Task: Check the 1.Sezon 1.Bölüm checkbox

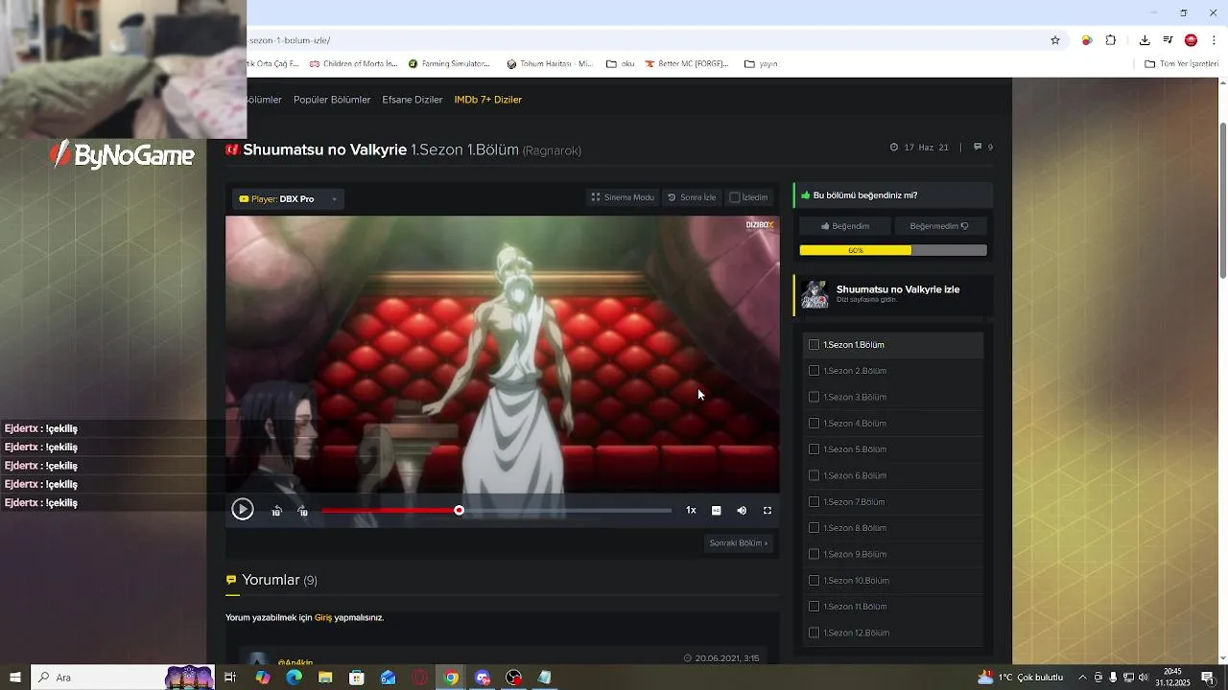Action: (x=814, y=345)
